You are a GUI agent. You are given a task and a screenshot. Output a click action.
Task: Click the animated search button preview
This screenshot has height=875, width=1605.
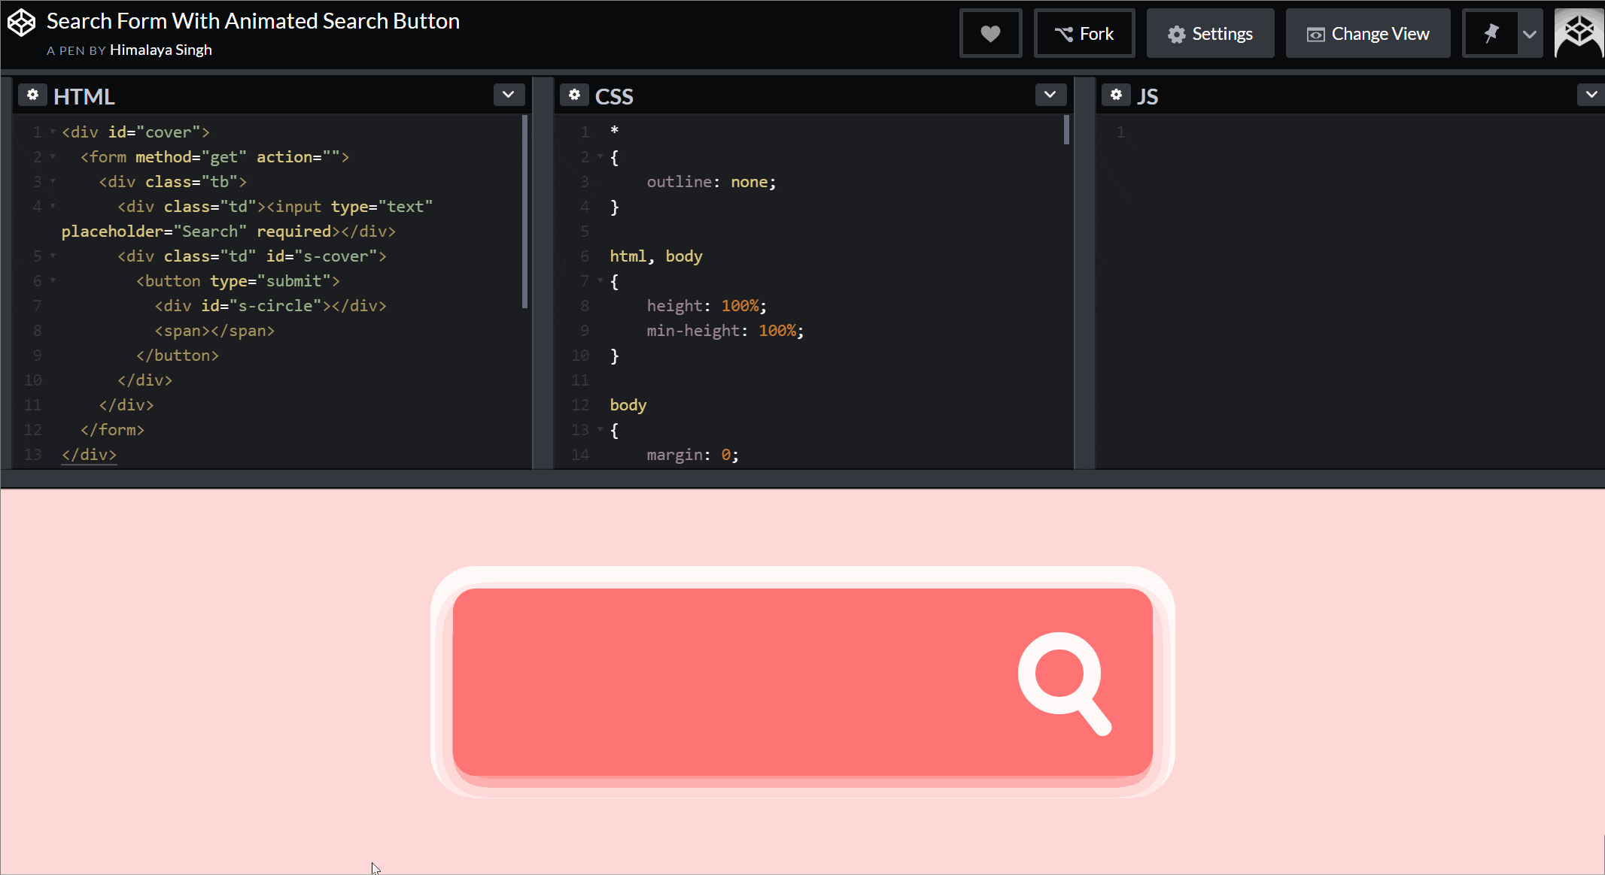click(x=1067, y=684)
